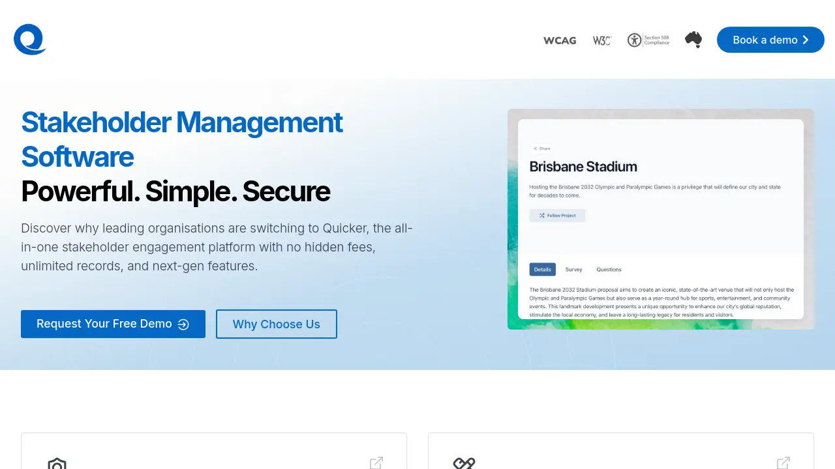Click the "Stakeholder Management Software" heading
This screenshot has height=469, width=835.
pyautogui.click(x=182, y=139)
